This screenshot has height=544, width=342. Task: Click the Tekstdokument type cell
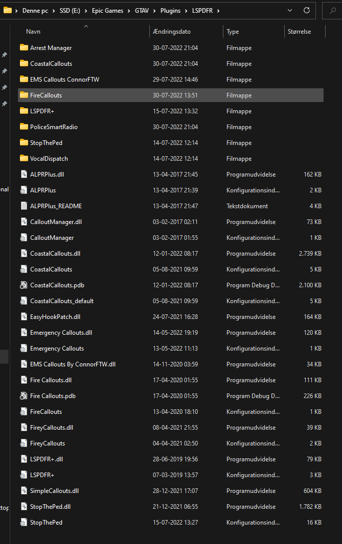pos(247,206)
